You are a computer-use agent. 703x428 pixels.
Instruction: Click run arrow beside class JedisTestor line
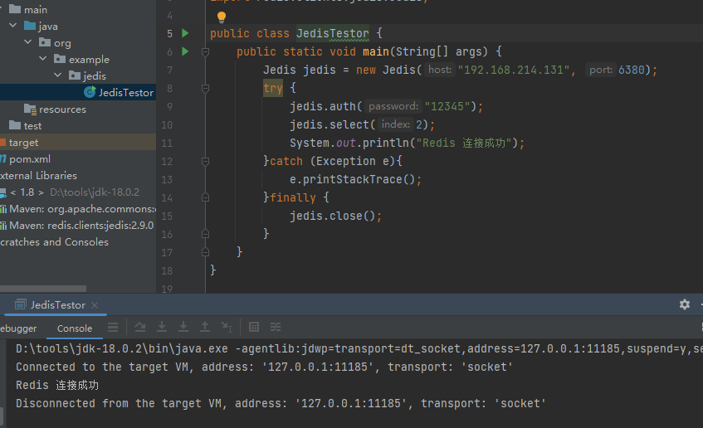[x=186, y=33]
